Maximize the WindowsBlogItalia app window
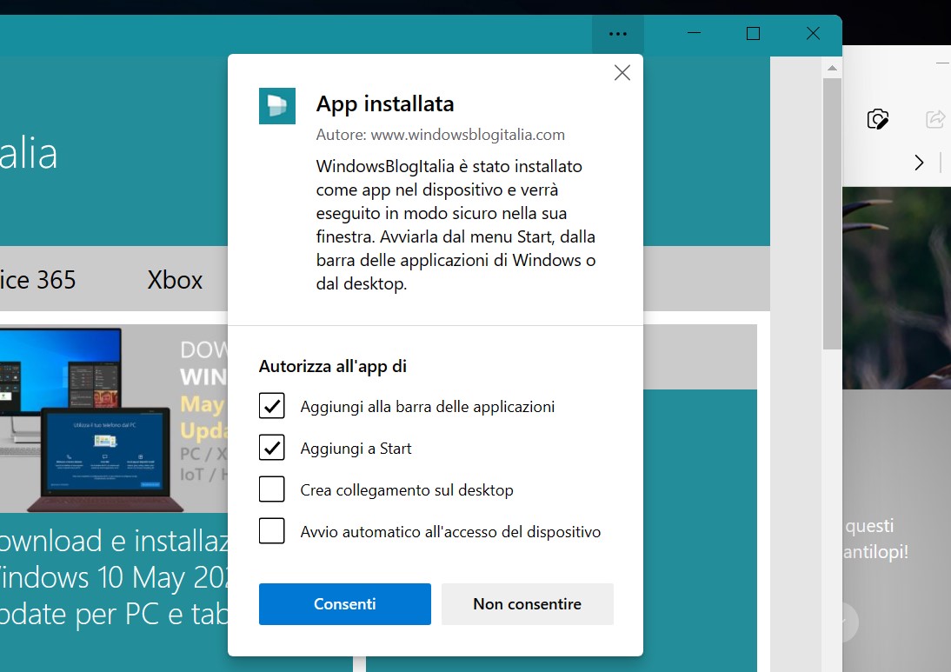Screen dimensions: 951x672 click(753, 33)
